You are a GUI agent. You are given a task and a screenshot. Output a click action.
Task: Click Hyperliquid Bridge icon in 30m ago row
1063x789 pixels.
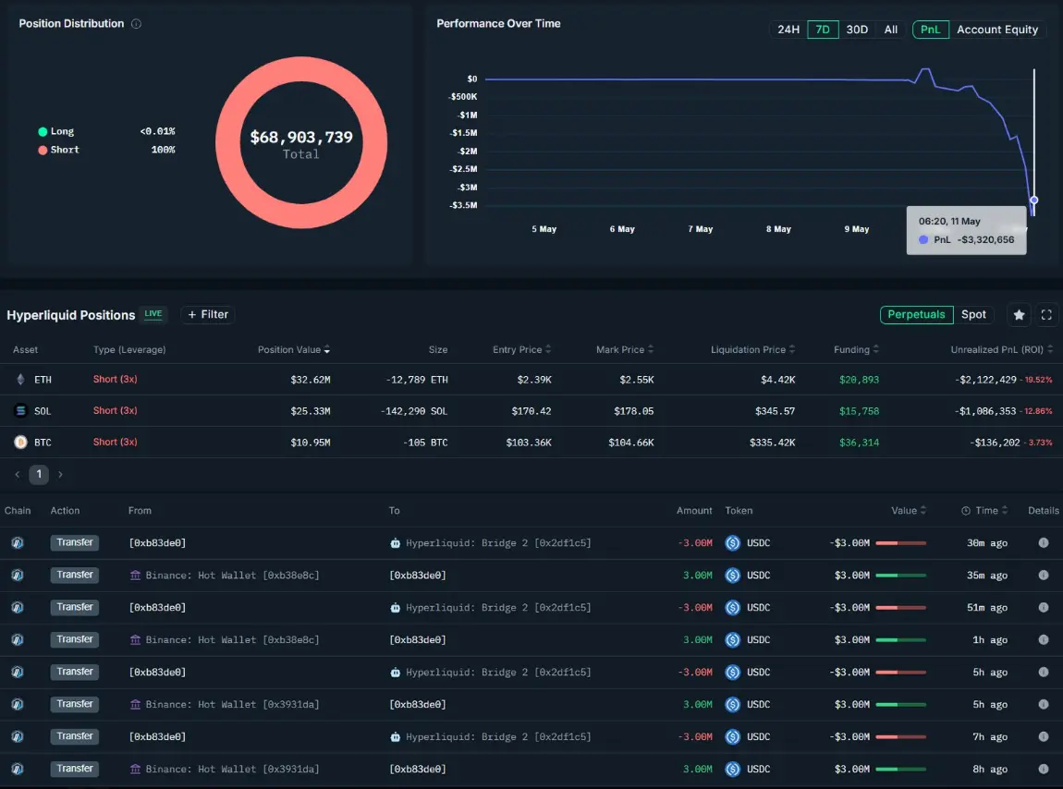pyautogui.click(x=396, y=543)
